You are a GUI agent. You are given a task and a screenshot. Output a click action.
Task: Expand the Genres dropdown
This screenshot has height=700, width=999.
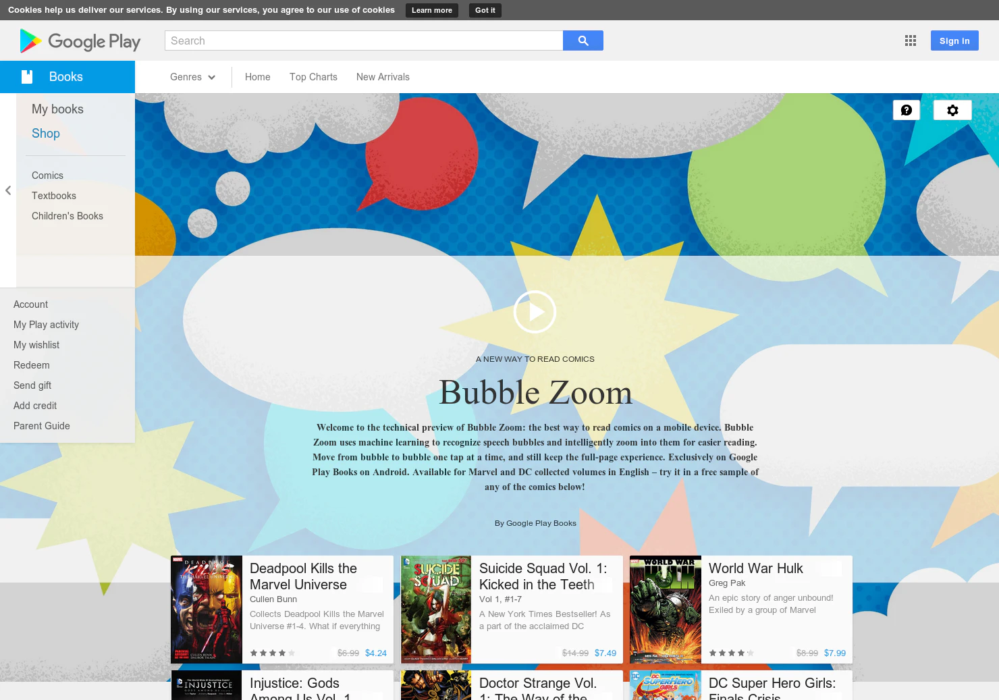pyautogui.click(x=193, y=77)
